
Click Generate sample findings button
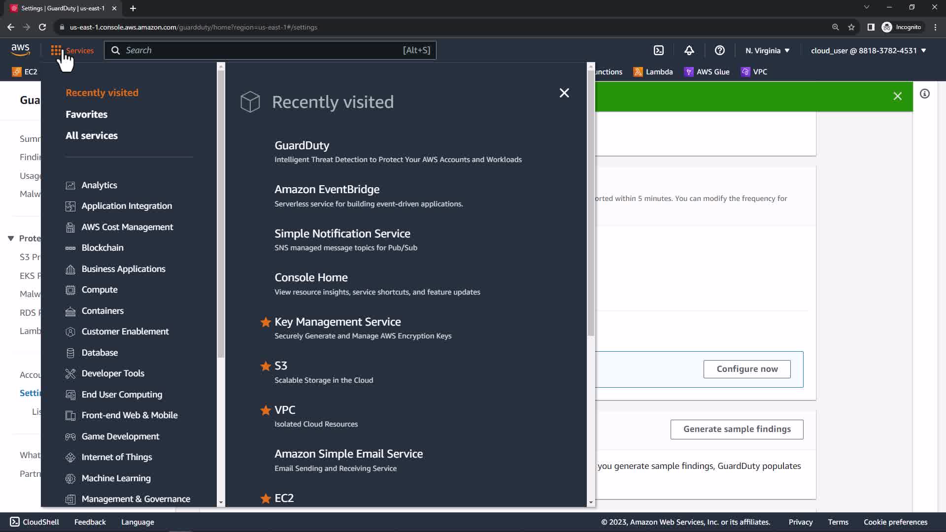point(737,429)
